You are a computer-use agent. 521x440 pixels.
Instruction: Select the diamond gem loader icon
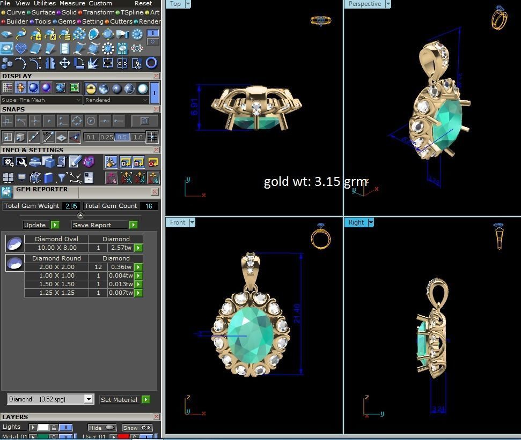tap(21, 49)
